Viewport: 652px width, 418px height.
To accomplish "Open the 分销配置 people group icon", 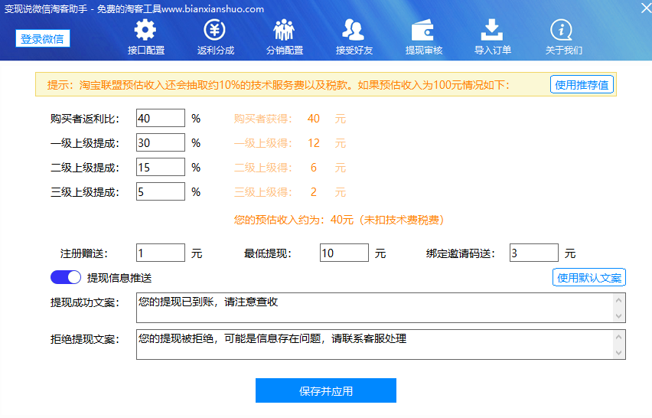I will click(x=284, y=30).
